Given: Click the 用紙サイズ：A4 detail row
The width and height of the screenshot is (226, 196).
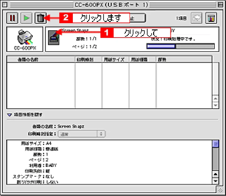Looking at the screenshot, I should pos(36,143).
